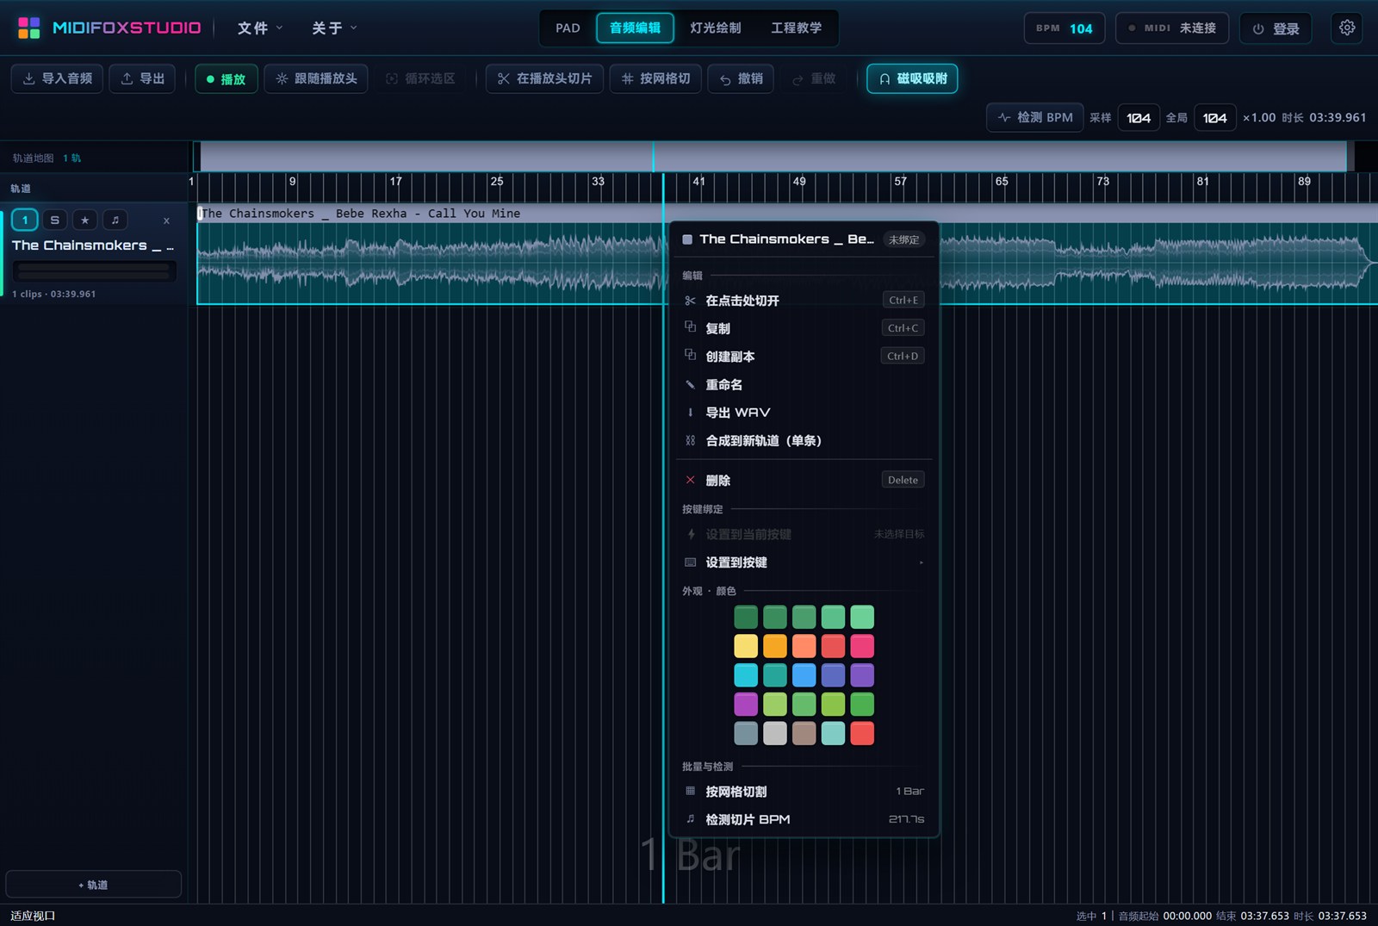1378x926 pixels.
Task: Click the pencil icon beside 重命名
Action: [x=690, y=384]
